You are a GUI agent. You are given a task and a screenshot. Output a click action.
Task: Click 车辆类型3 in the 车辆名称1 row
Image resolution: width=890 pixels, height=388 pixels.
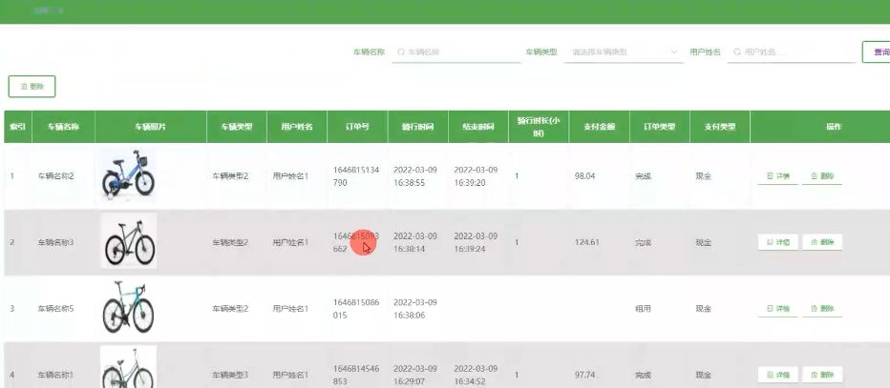coord(230,375)
